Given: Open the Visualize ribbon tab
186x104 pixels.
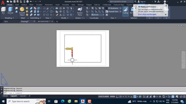Looking at the screenshot, I should tap(39, 5).
